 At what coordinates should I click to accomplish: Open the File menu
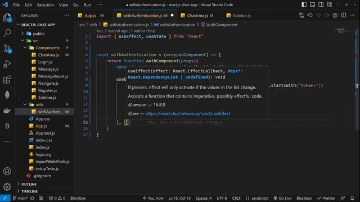(16, 5)
